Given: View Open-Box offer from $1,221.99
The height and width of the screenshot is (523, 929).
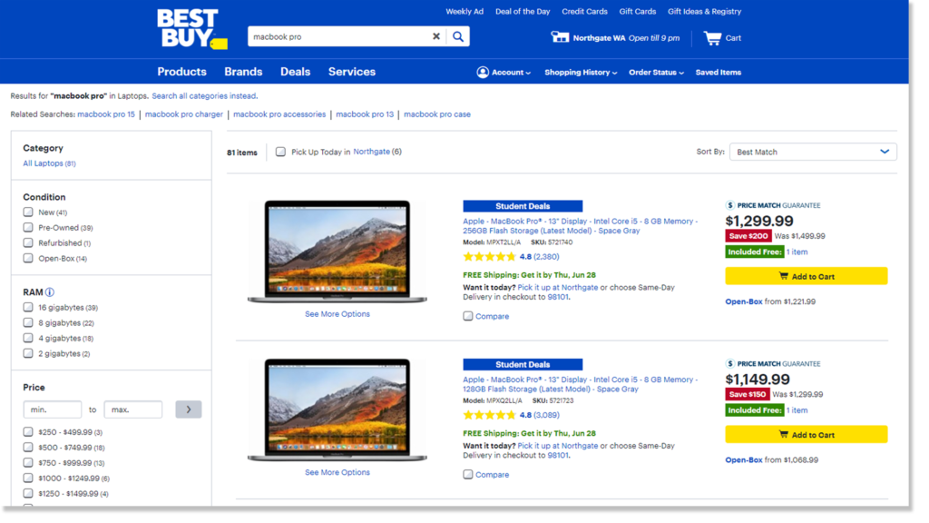Looking at the screenshot, I should click(x=770, y=301).
